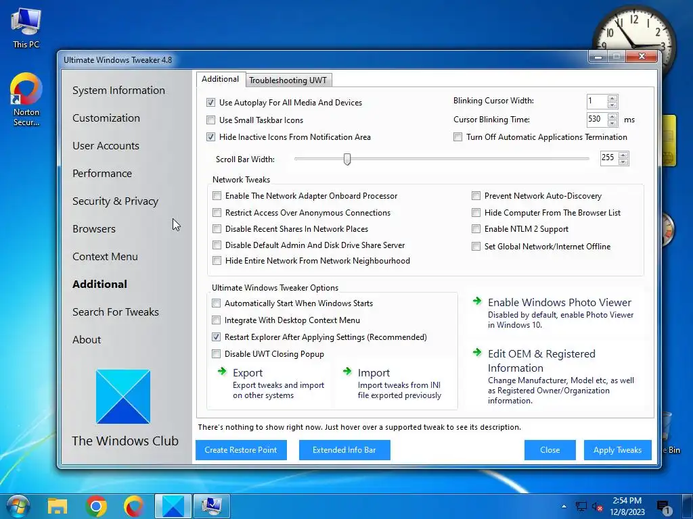Viewport: 693px width, 519px height.
Task: Check Disable UWT Closing Popup
Action: click(x=216, y=353)
